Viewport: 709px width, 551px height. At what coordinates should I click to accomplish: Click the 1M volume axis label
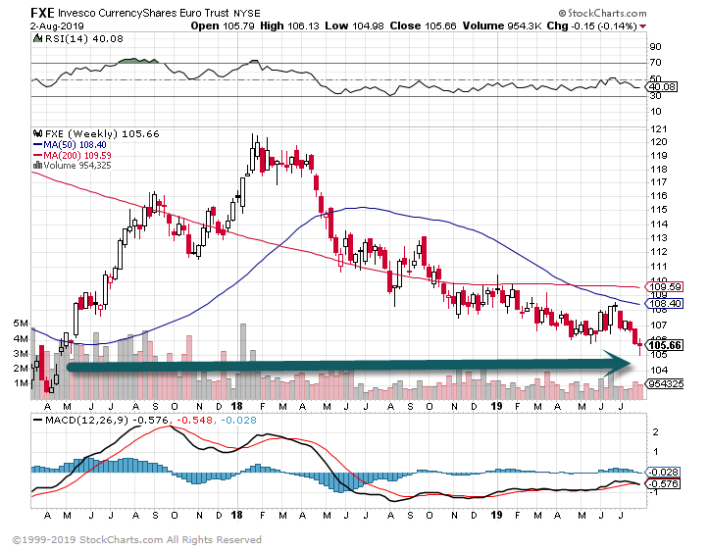click(21, 383)
